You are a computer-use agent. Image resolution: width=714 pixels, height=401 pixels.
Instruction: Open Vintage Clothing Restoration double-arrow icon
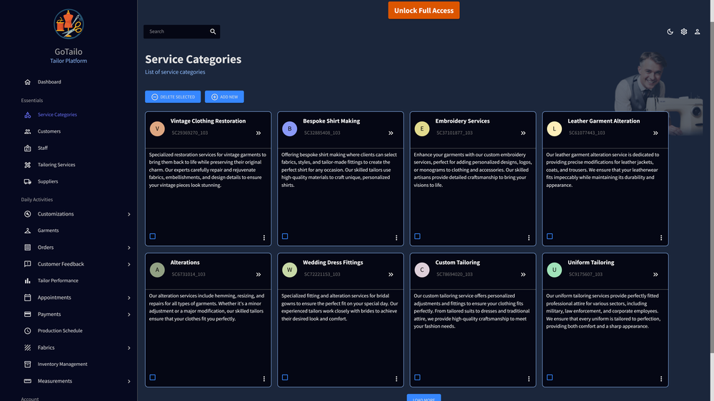coord(258,133)
